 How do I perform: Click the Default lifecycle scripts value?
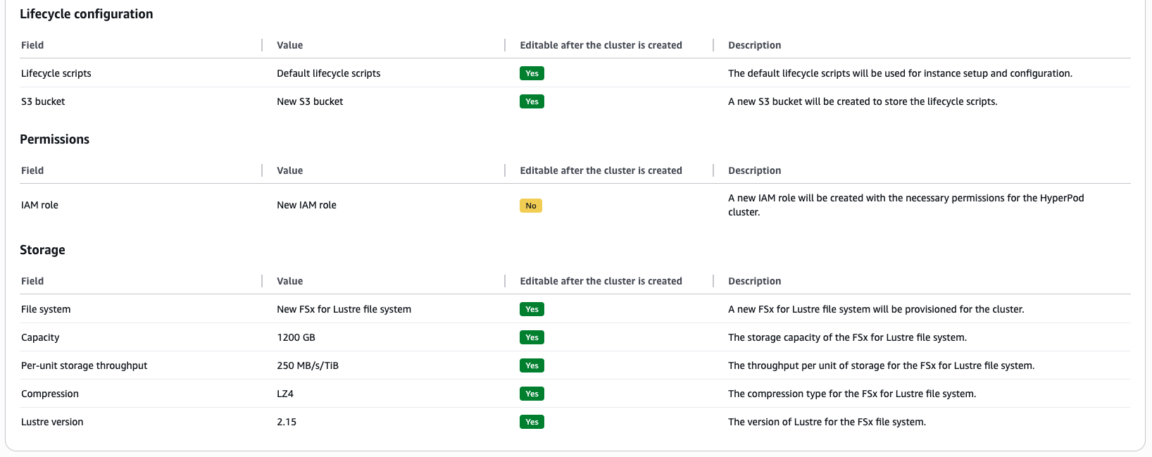coord(328,73)
